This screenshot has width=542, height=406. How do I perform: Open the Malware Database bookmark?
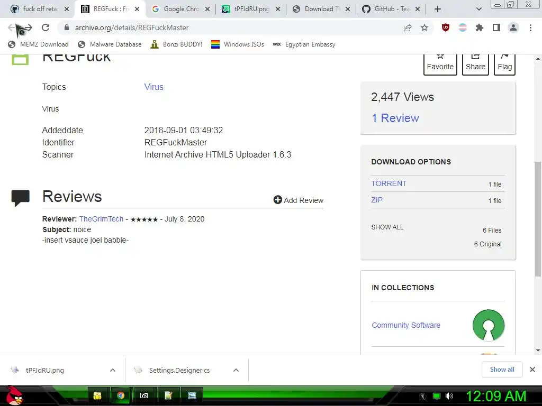click(110, 44)
